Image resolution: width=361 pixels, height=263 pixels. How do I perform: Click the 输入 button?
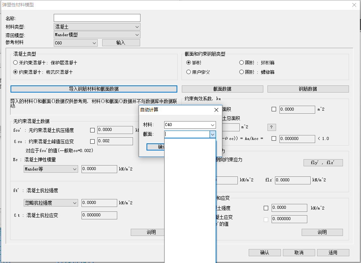point(121,43)
